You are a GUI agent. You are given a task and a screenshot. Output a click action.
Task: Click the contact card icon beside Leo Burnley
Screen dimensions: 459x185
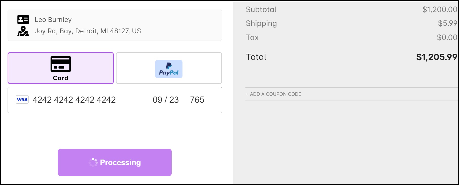[x=23, y=19]
